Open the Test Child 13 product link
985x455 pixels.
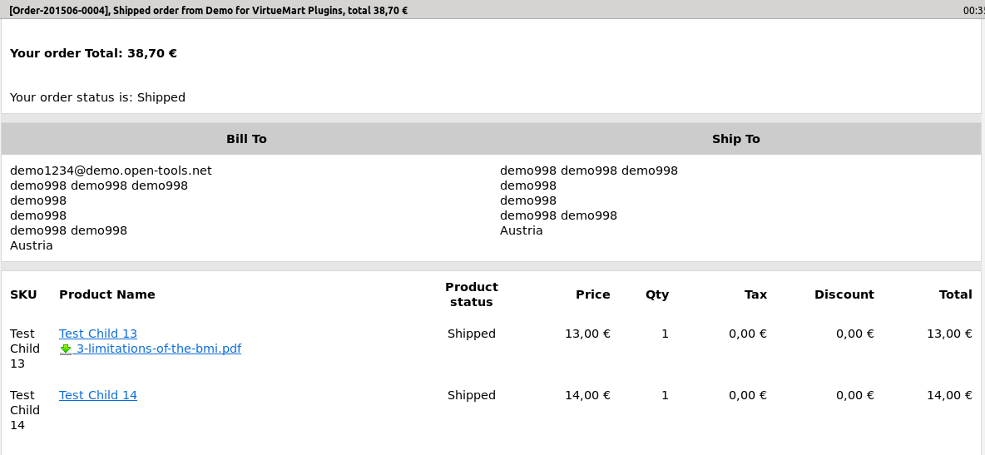(98, 334)
